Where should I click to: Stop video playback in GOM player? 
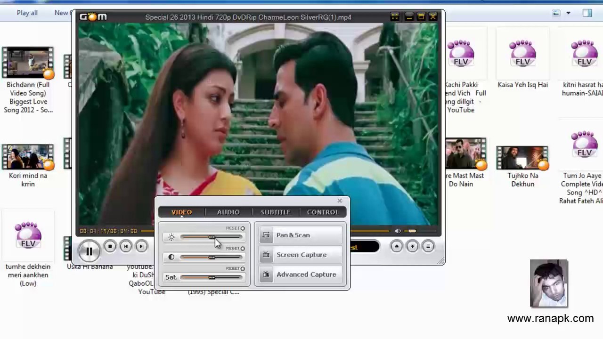(110, 246)
